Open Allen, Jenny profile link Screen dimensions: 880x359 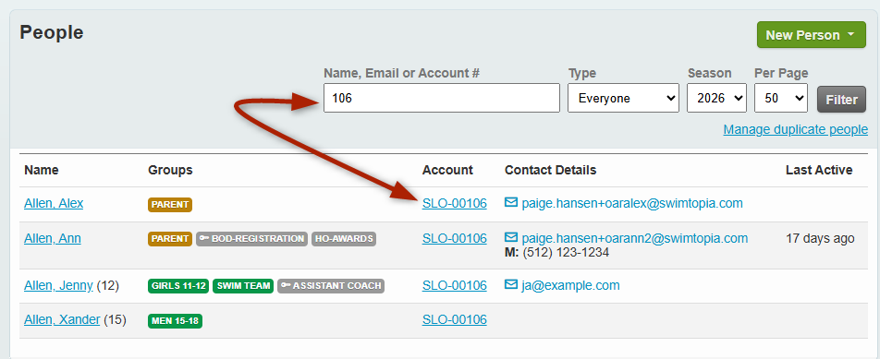[58, 286]
